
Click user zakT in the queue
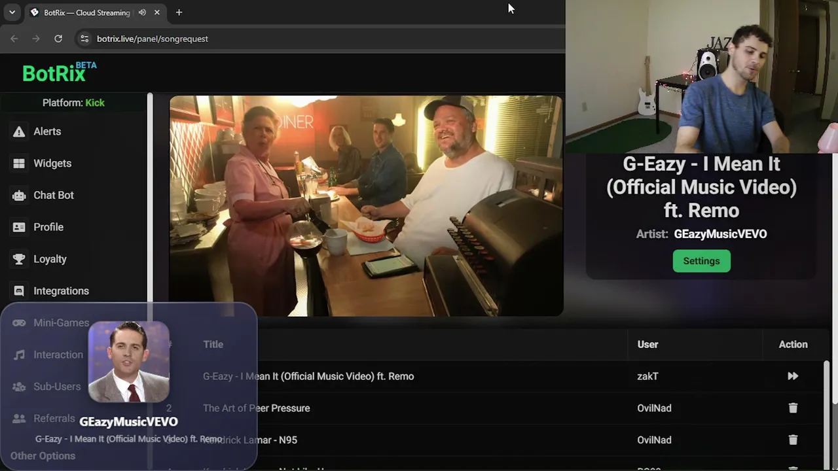pyautogui.click(x=647, y=376)
